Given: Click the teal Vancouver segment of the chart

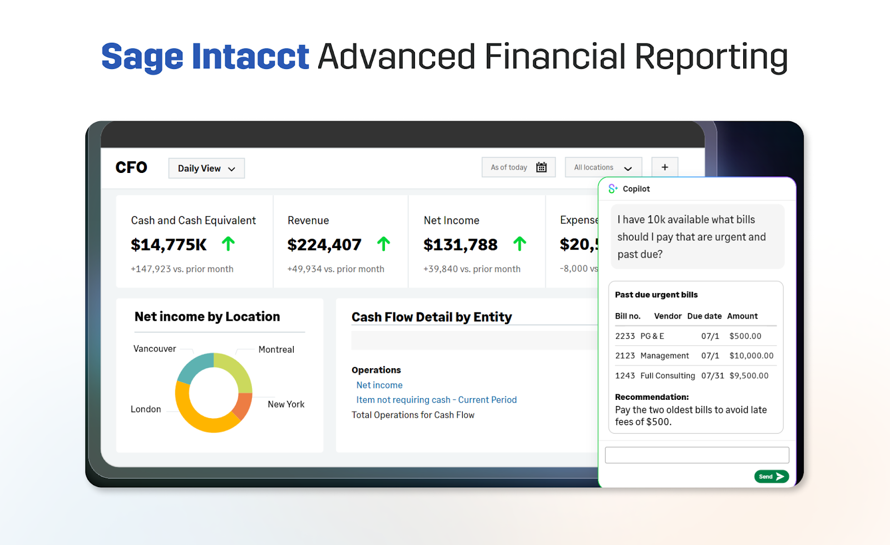Looking at the screenshot, I should [194, 363].
